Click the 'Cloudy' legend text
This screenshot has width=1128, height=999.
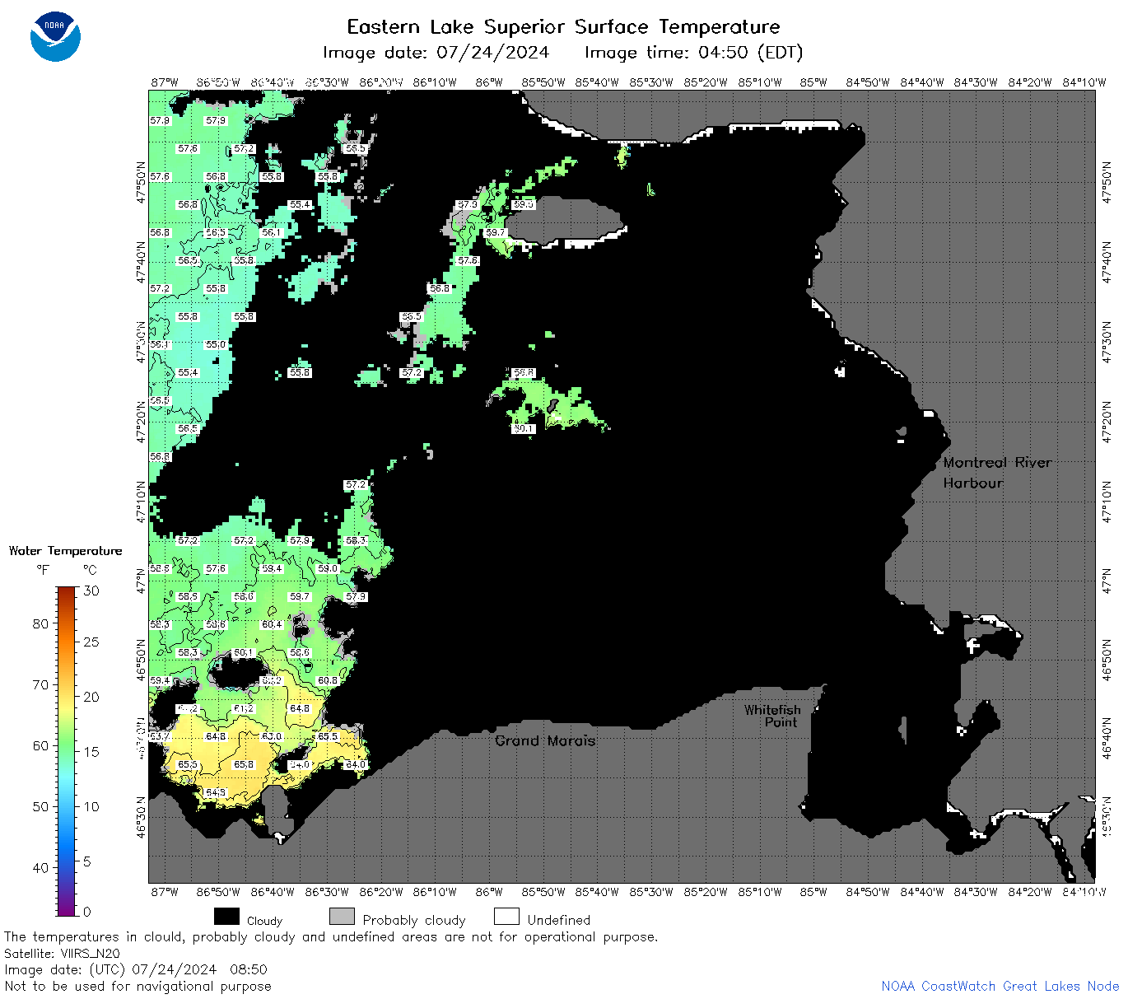coord(264,921)
